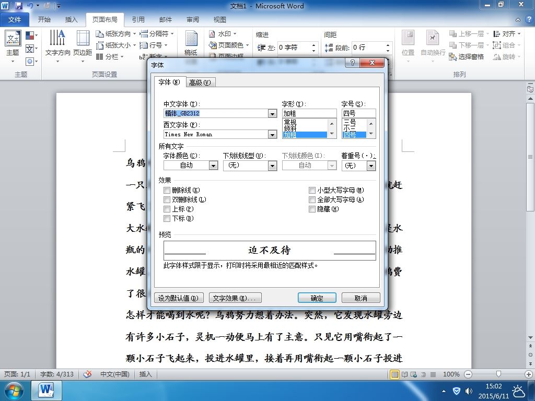This screenshot has width=535, height=401.
Task: Click the zoom slider handle
Action: (x=498, y=374)
